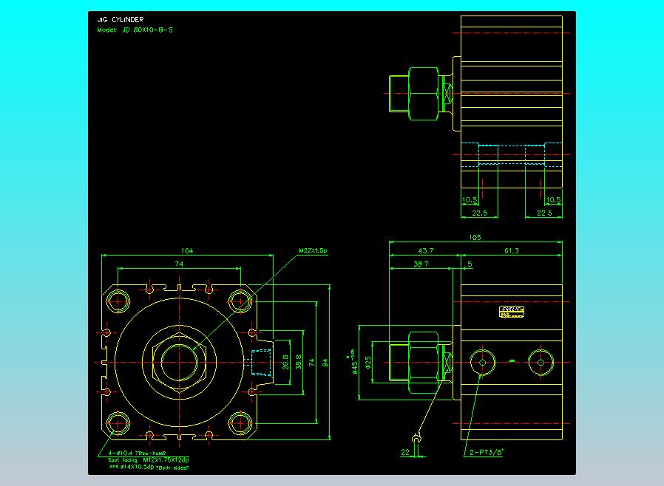Click the M22X1.5p thread callout
The height and width of the screenshot is (486, 664).
(x=313, y=250)
